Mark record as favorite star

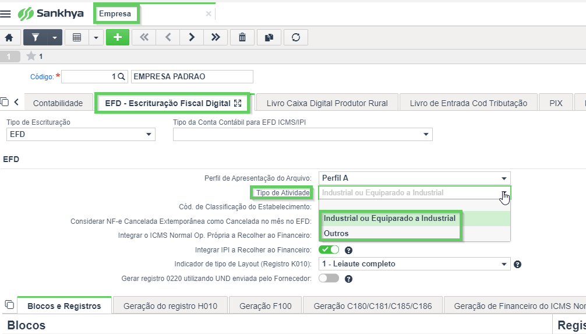tap(31, 57)
